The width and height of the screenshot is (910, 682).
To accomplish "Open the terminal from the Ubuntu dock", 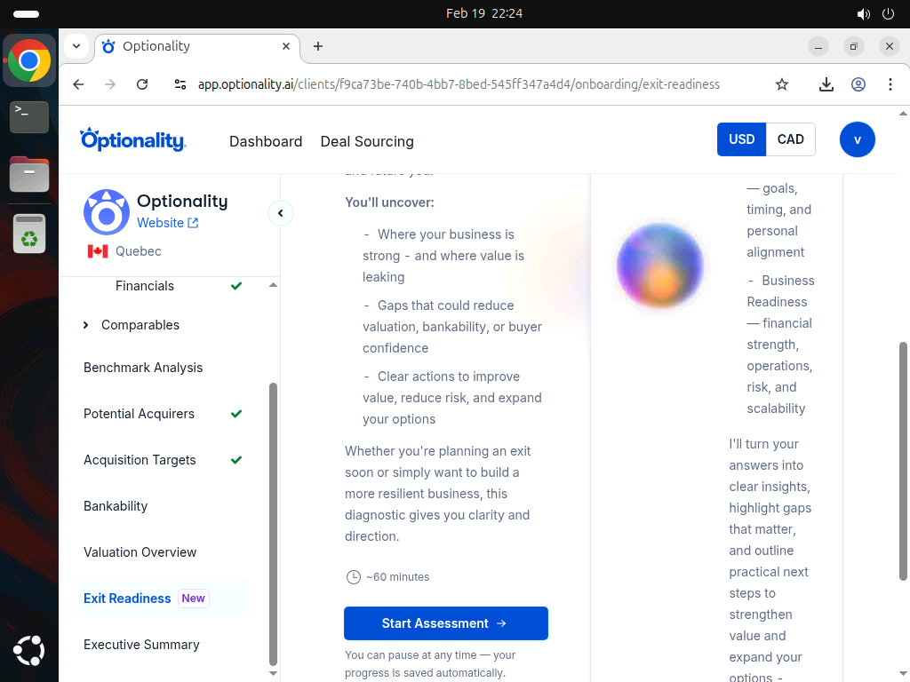I will coord(29,116).
